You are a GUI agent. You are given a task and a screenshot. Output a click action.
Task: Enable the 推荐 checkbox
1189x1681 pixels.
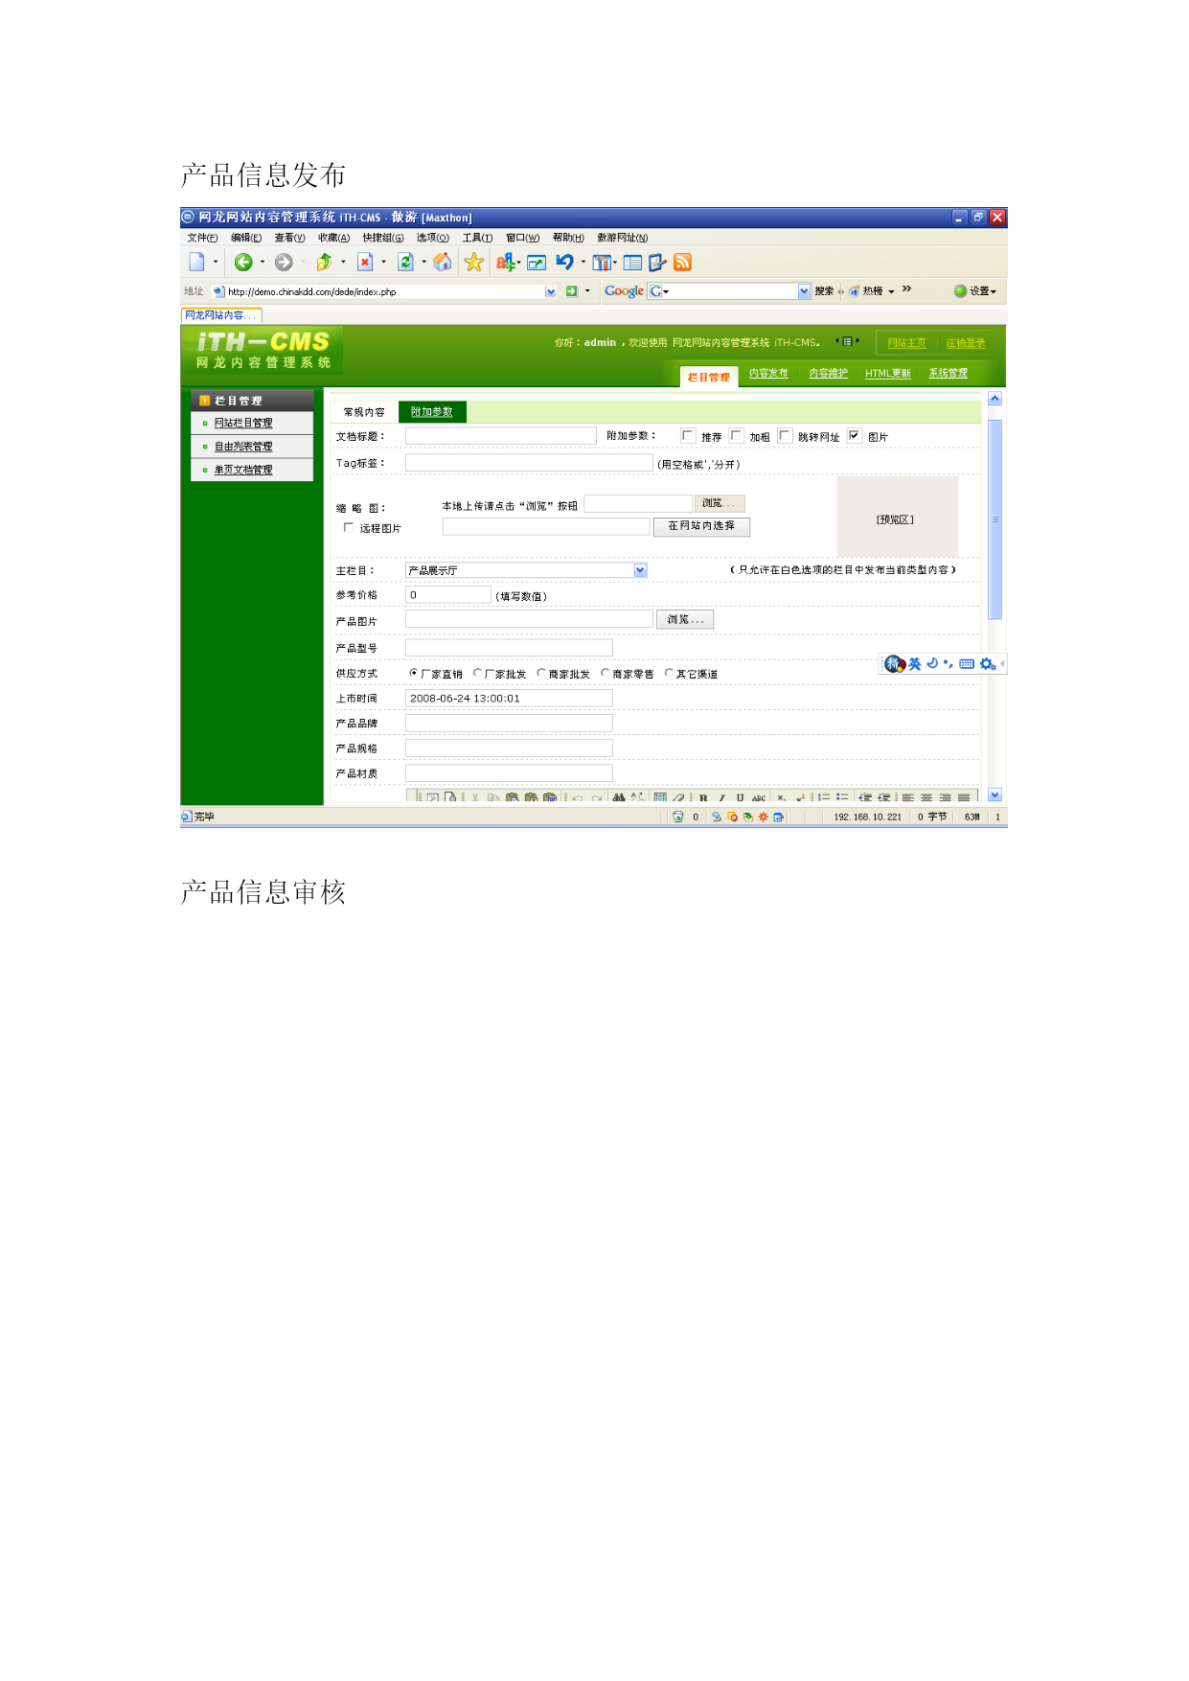click(688, 435)
